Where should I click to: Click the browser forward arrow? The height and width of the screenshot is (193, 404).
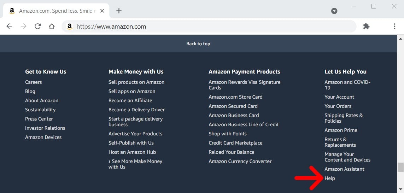click(24, 27)
